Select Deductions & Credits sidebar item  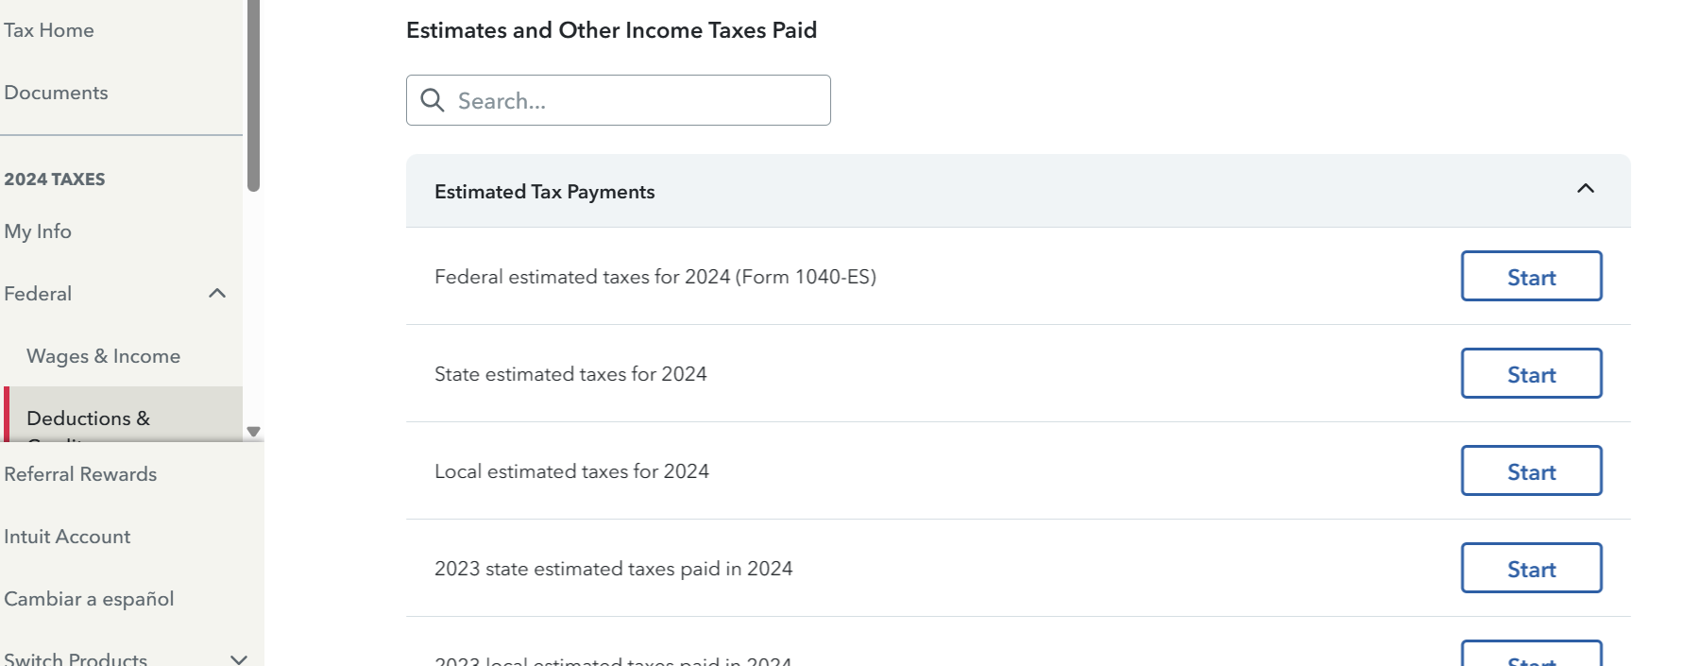(123, 416)
